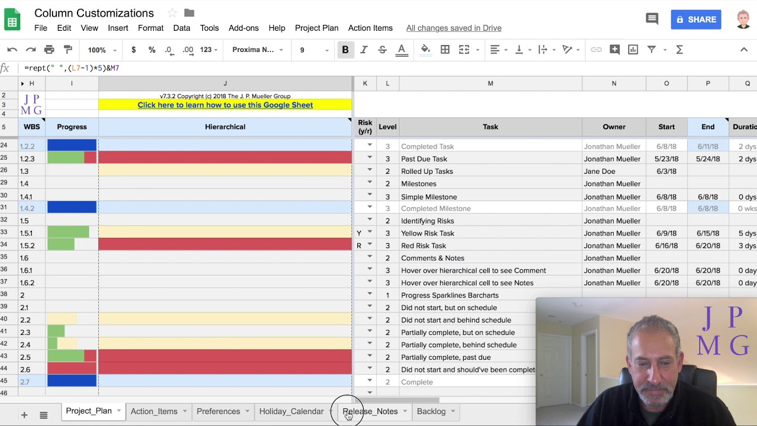Switch to the Preferences tab

[218, 411]
